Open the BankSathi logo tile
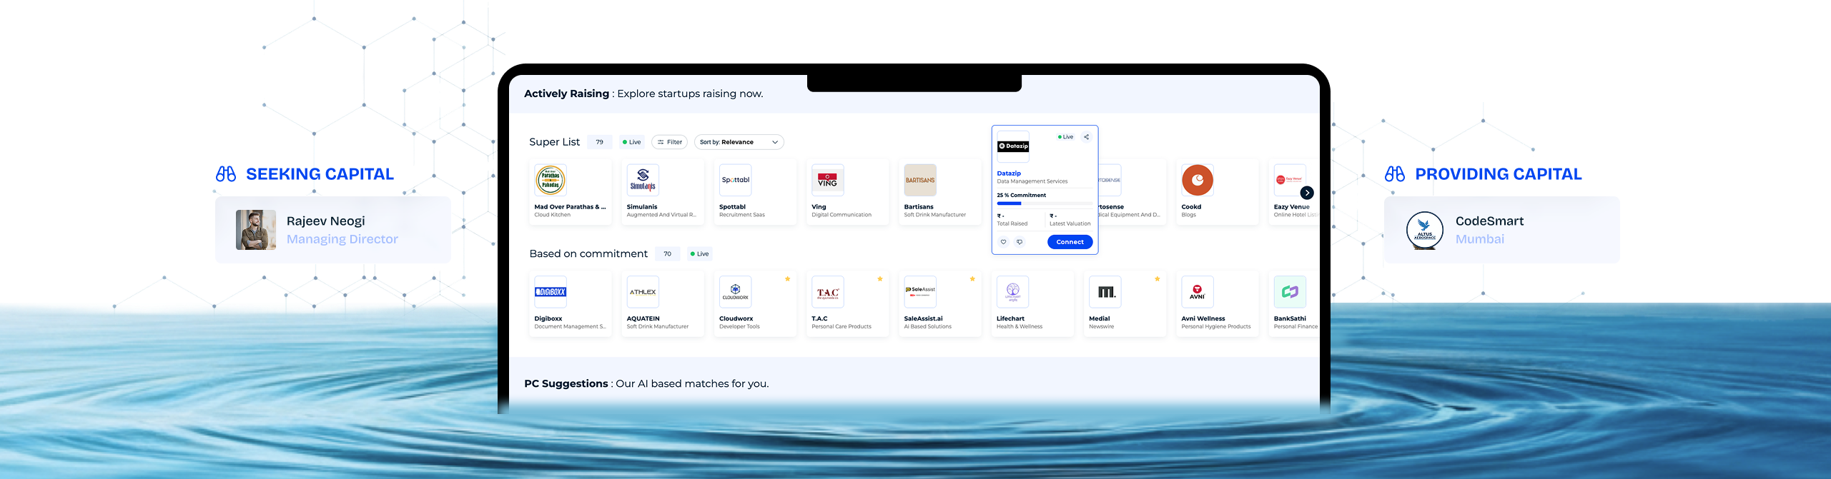Screen dimensions: 1831x479 click(x=1290, y=292)
